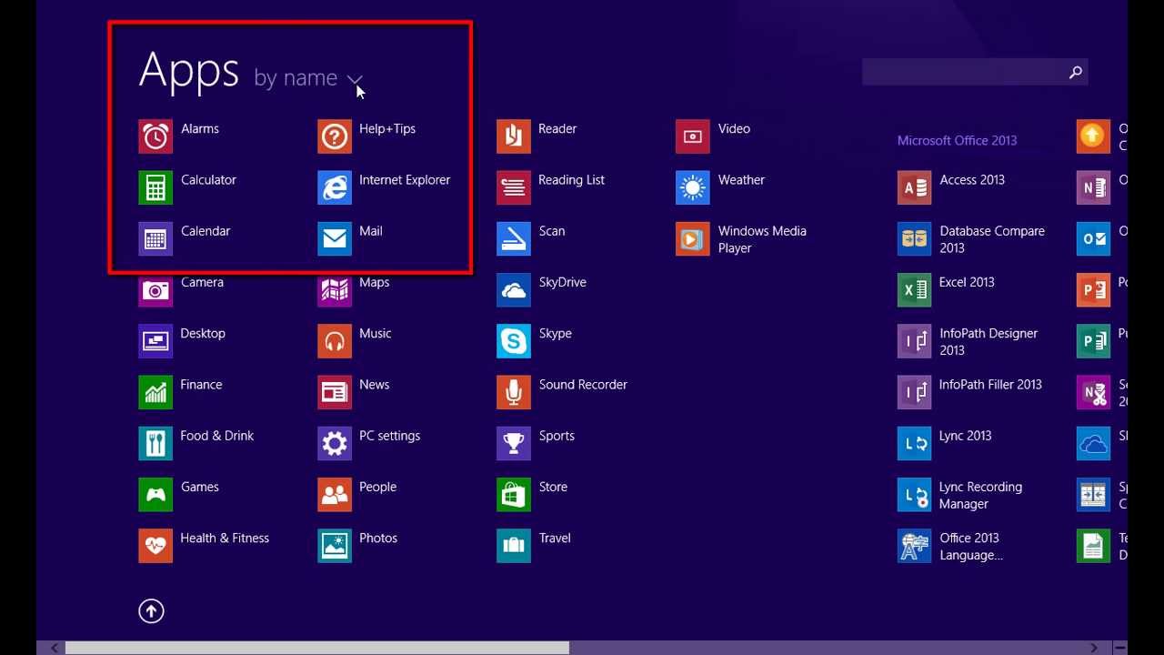
Task: Open the Desktop tile icon
Action: coord(156,341)
